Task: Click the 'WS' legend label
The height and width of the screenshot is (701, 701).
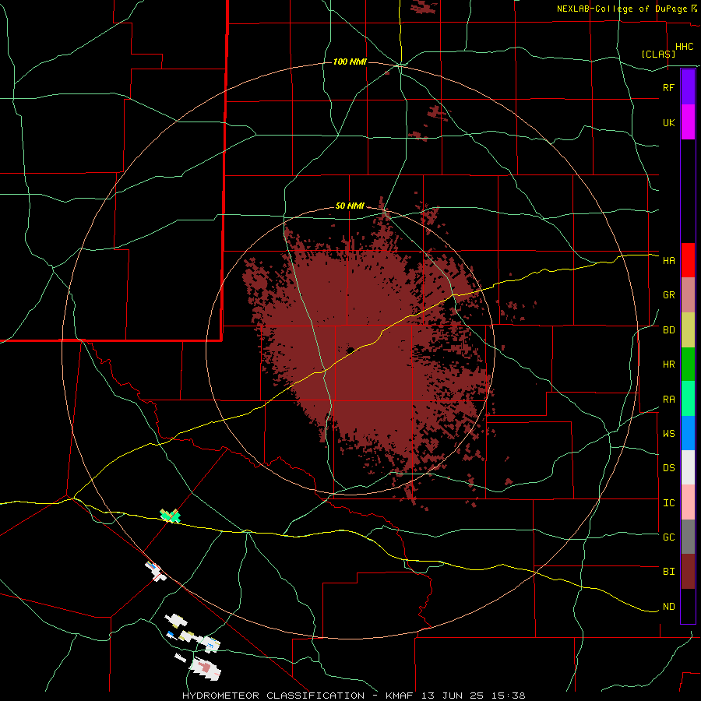Action: (x=668, y=434)
